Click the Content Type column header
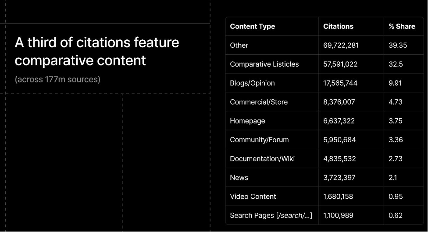 252,26
